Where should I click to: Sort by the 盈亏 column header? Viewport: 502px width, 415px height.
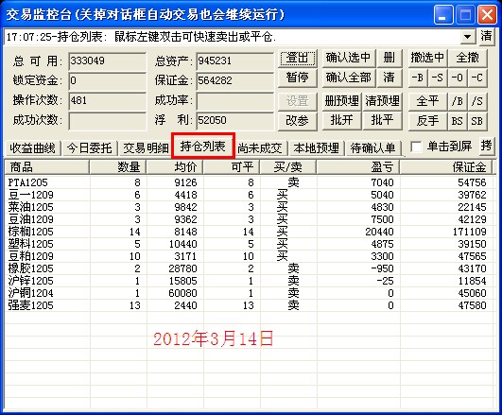358,167
